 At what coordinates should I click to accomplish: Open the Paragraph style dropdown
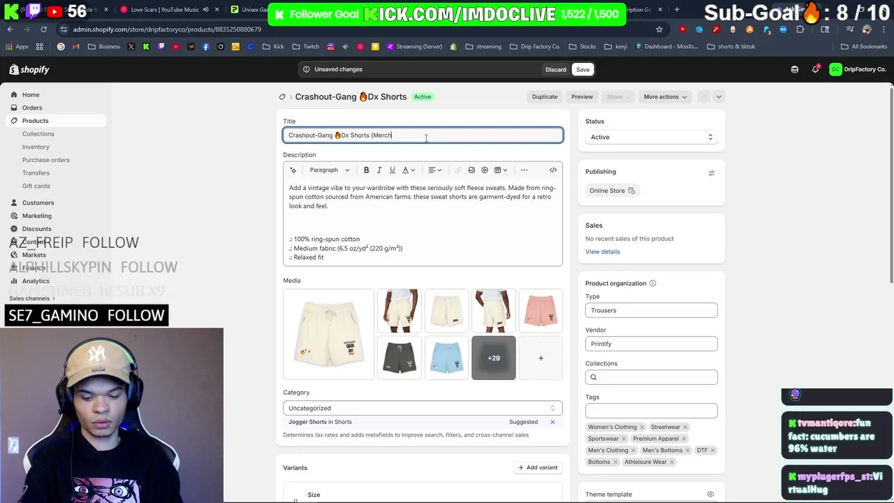pos(330,170)
